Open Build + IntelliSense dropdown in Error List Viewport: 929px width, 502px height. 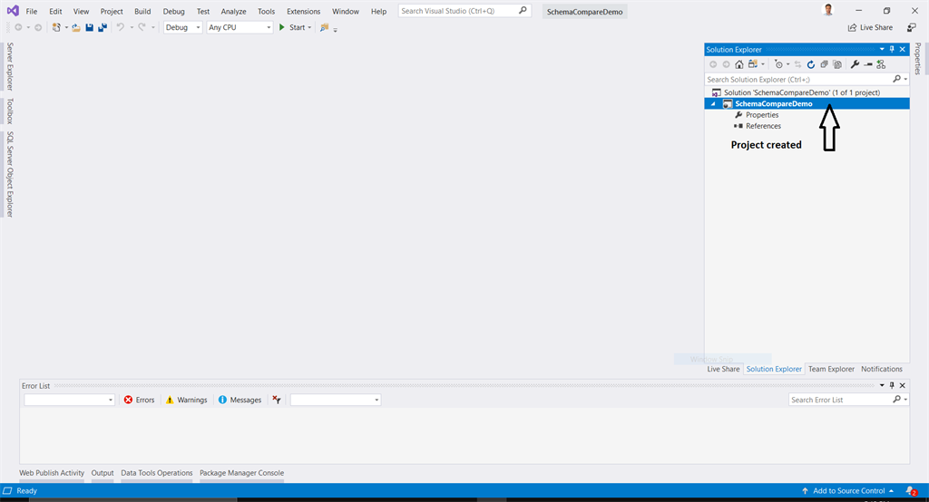pos(336,401)
